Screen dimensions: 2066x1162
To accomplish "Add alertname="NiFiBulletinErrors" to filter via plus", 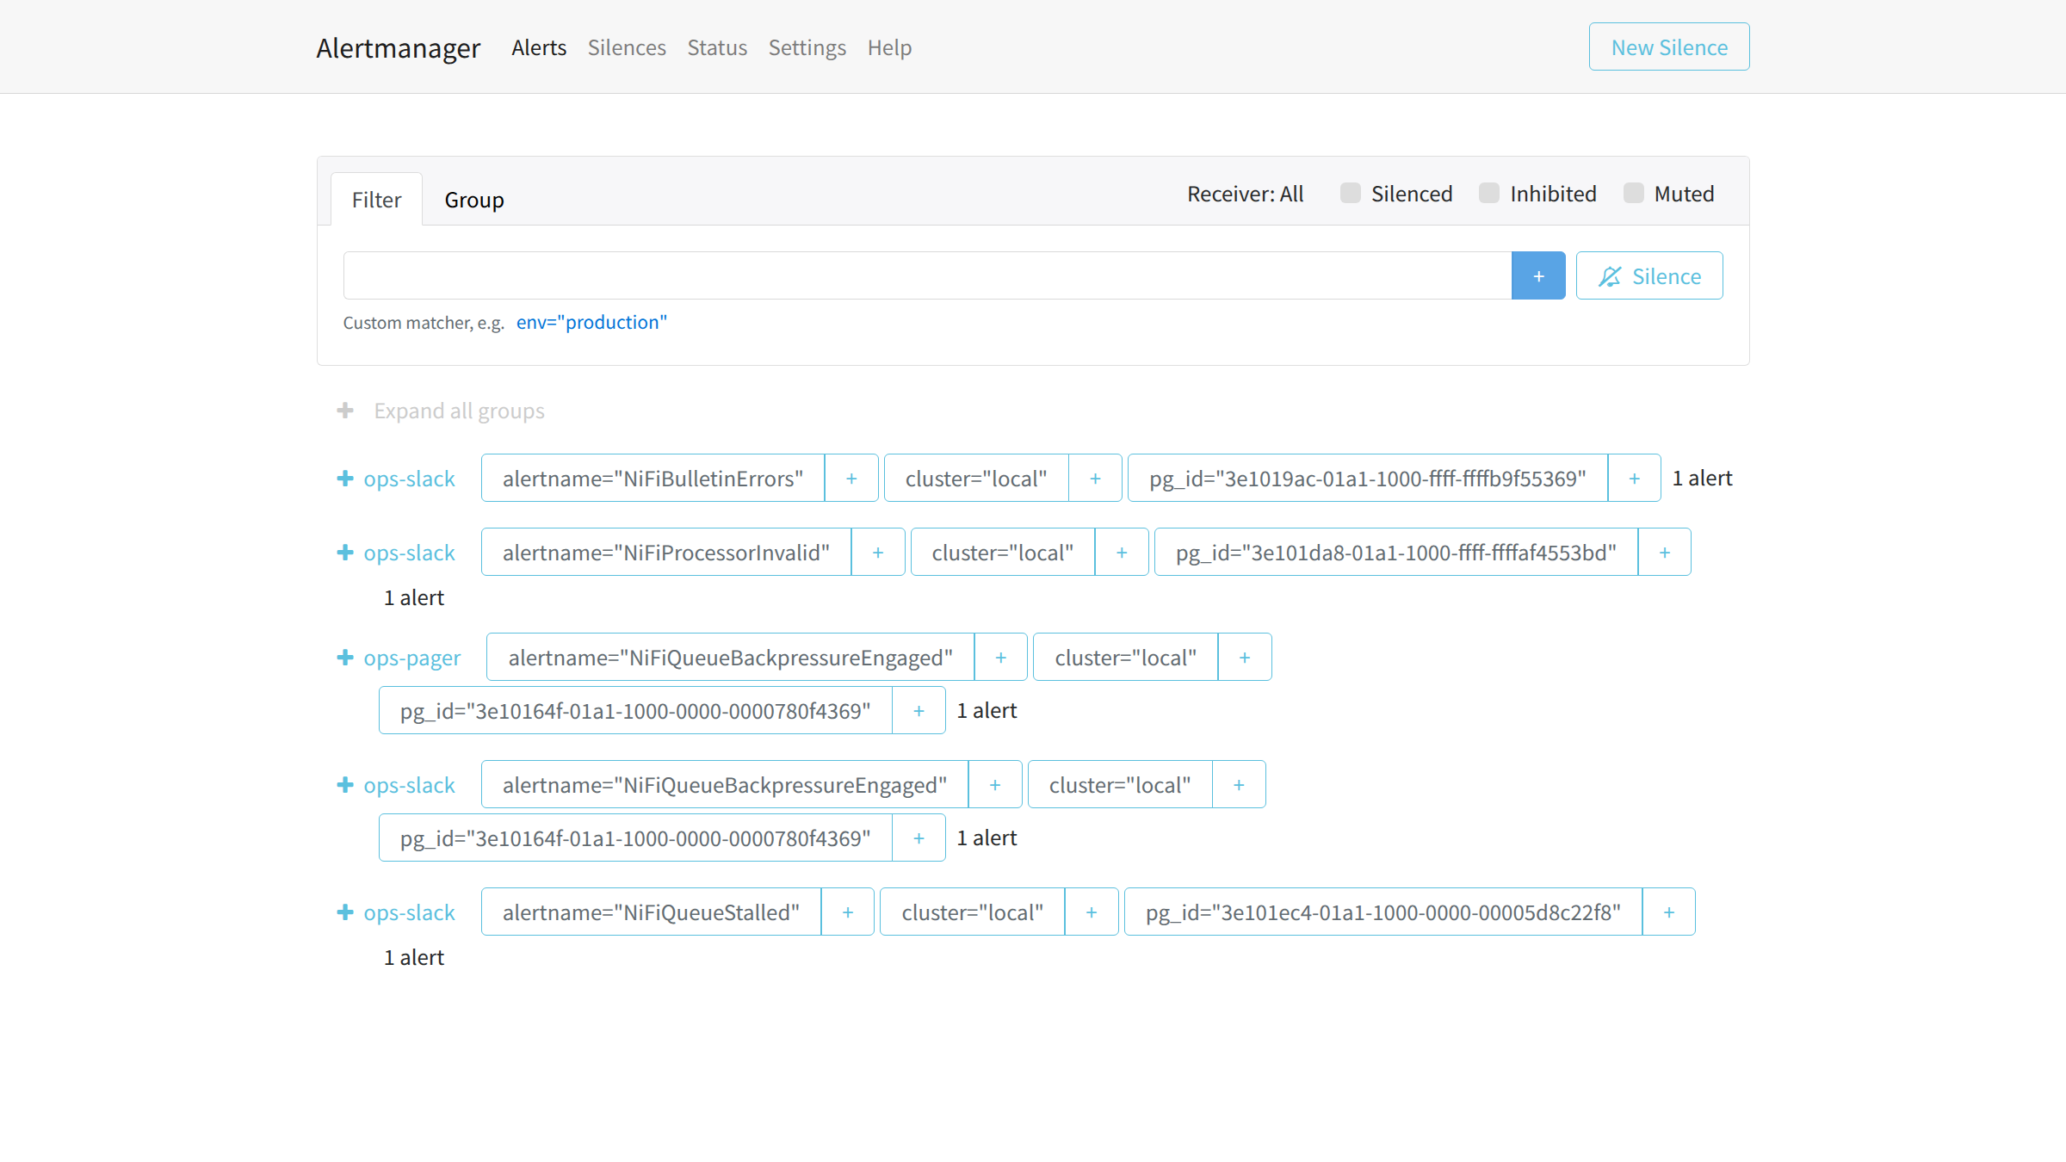I will click(851, 478).
